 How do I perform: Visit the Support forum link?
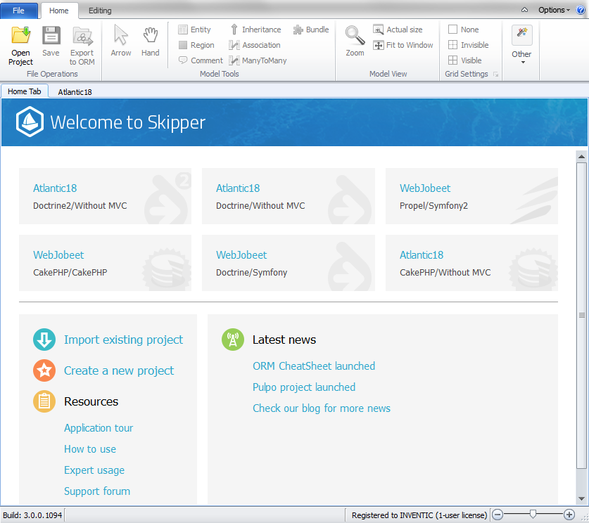(97, 491)
